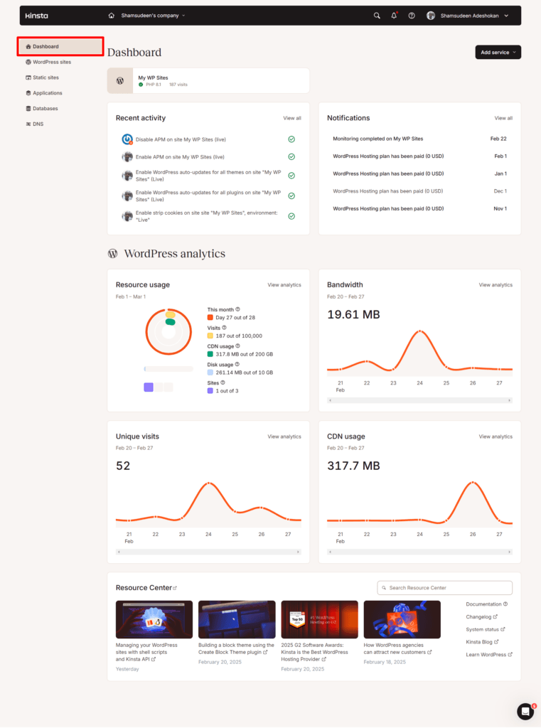The width and height of the screenshot is (541, 728).
Task: Open the WordPress agencies article thumbnail
Action: 402,620
